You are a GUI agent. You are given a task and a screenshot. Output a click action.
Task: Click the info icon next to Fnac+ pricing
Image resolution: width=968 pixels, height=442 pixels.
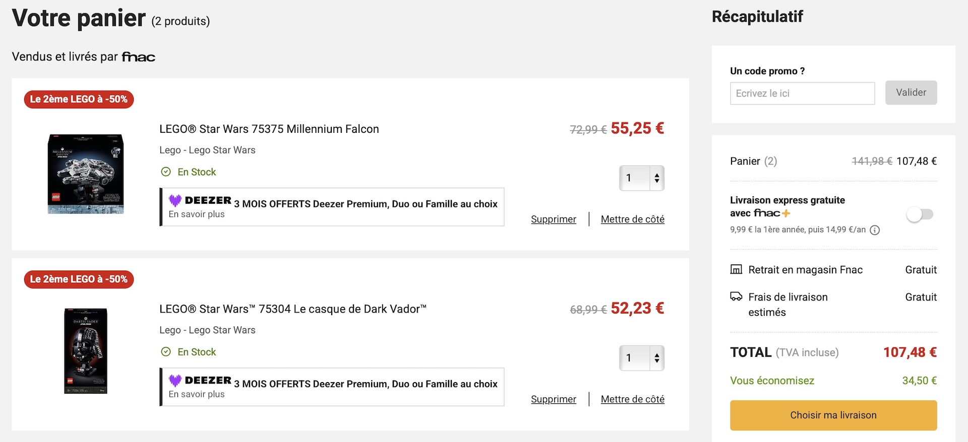(875, 230)
